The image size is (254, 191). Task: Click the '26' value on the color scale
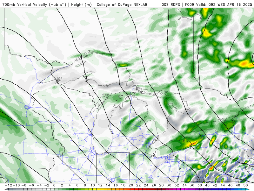pyautogui.click(x=154, y=185)
